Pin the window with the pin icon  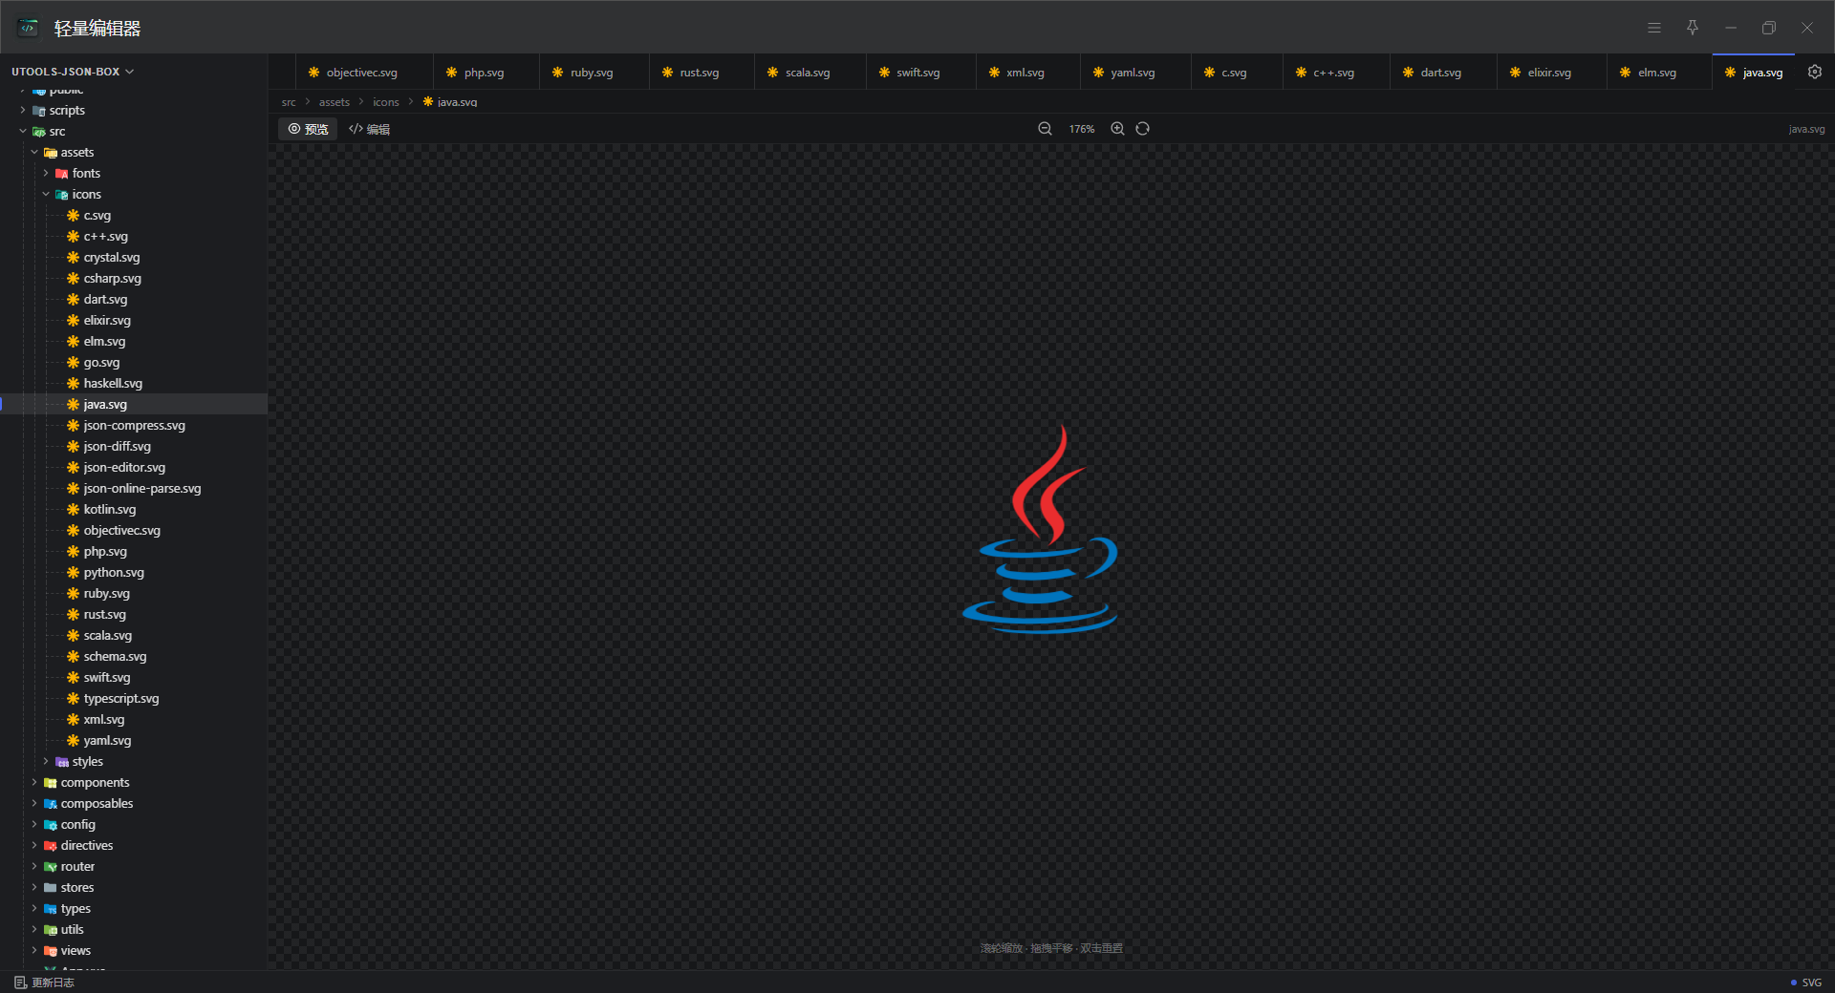(x=1693, y=28)
